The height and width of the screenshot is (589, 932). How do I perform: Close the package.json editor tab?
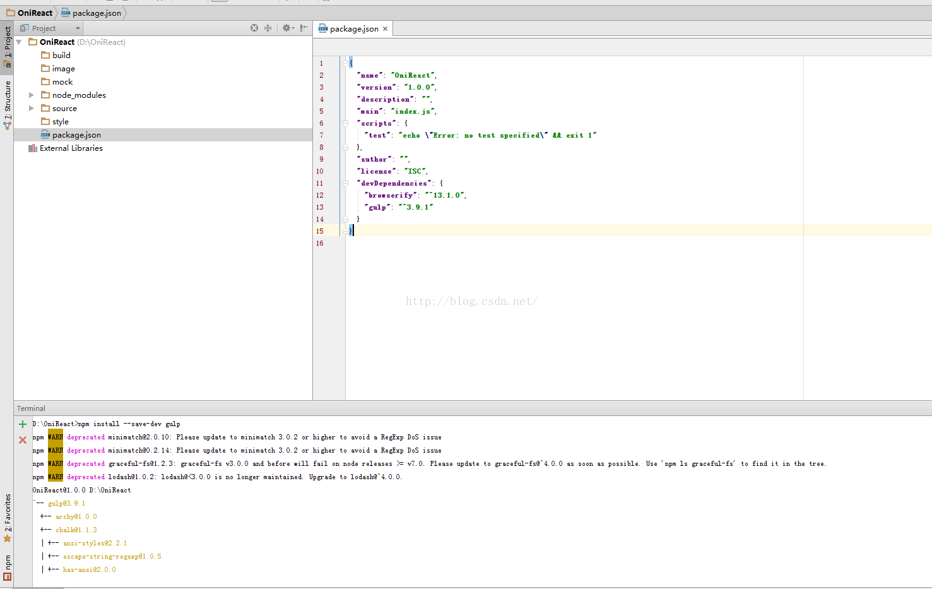(x=385, y=28)
